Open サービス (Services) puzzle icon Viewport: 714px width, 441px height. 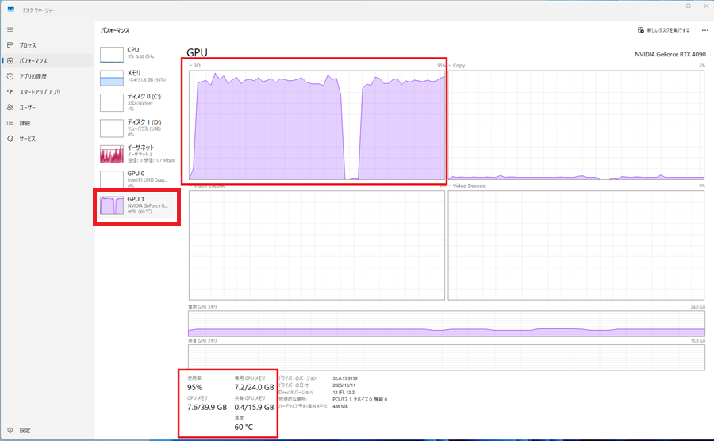(10, 138)
